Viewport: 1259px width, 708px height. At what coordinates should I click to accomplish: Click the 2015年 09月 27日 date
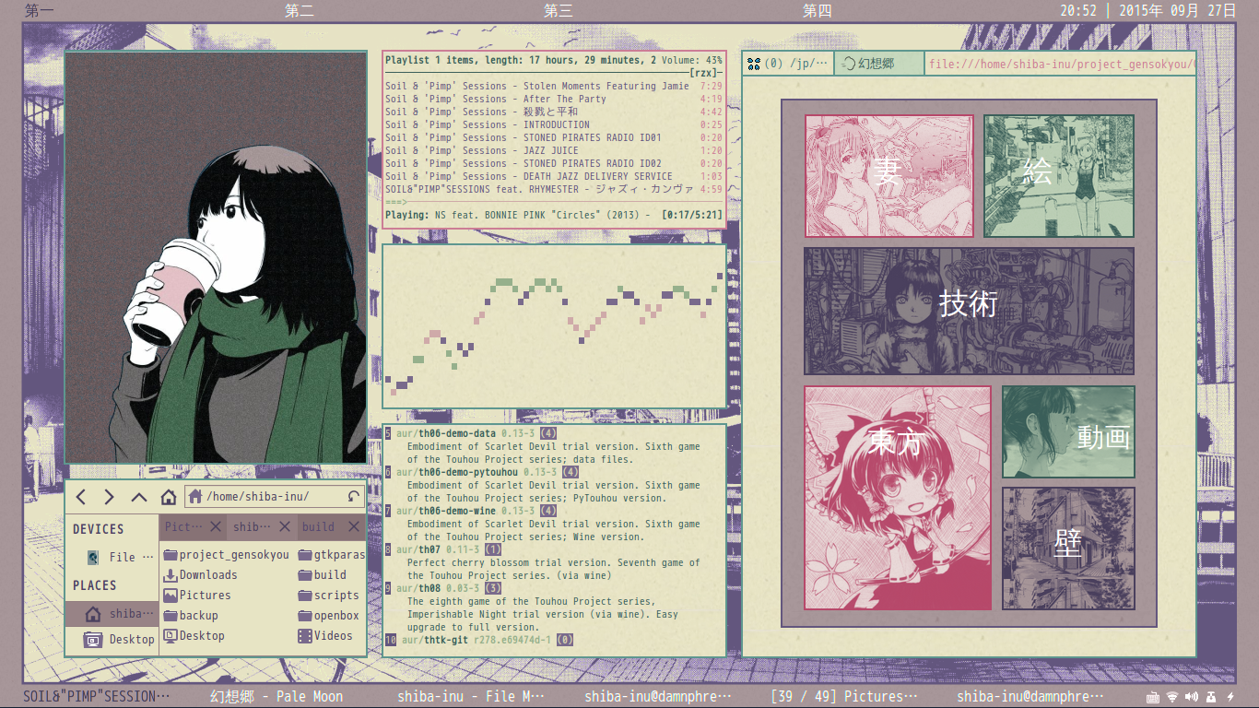pos(1178,10)
